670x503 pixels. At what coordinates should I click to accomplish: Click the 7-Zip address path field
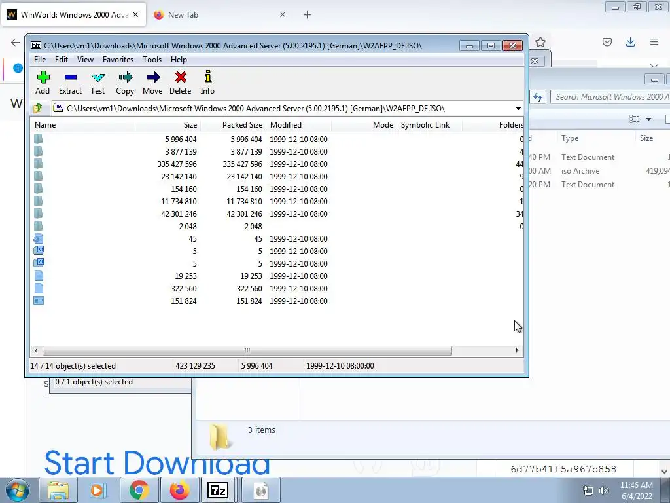[x=282, y=108]
